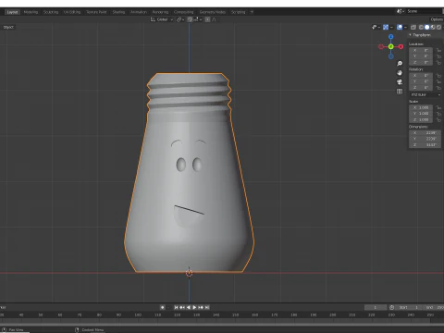Click the play animation button

(194, 307)
